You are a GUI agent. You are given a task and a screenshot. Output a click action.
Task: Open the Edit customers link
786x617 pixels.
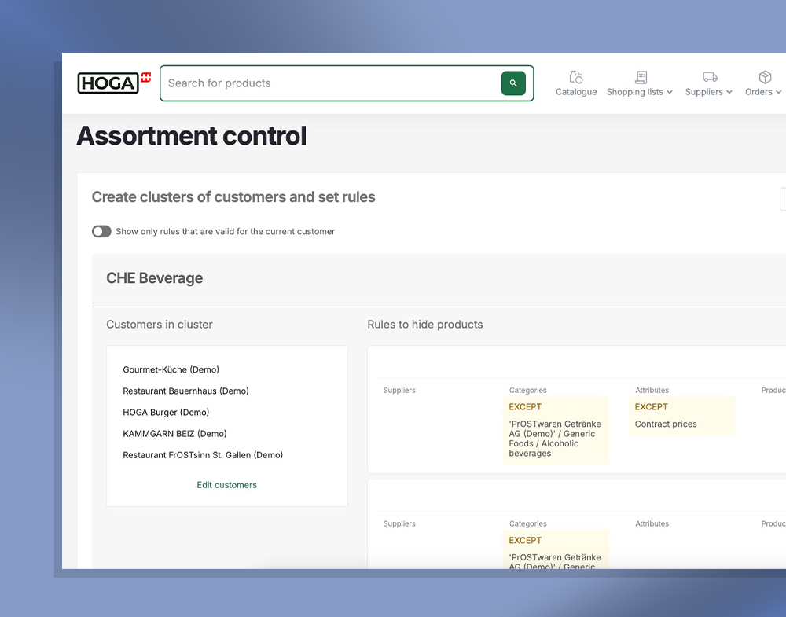pyautogui.click(x=226, y=485)
